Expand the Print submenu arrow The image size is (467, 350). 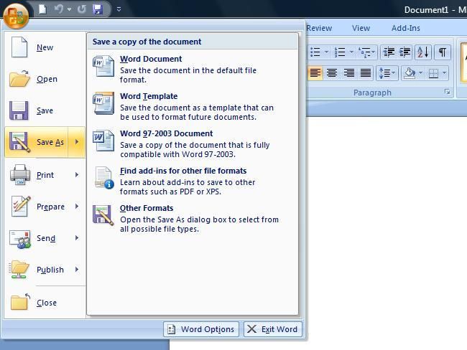[x=77, y=175]
